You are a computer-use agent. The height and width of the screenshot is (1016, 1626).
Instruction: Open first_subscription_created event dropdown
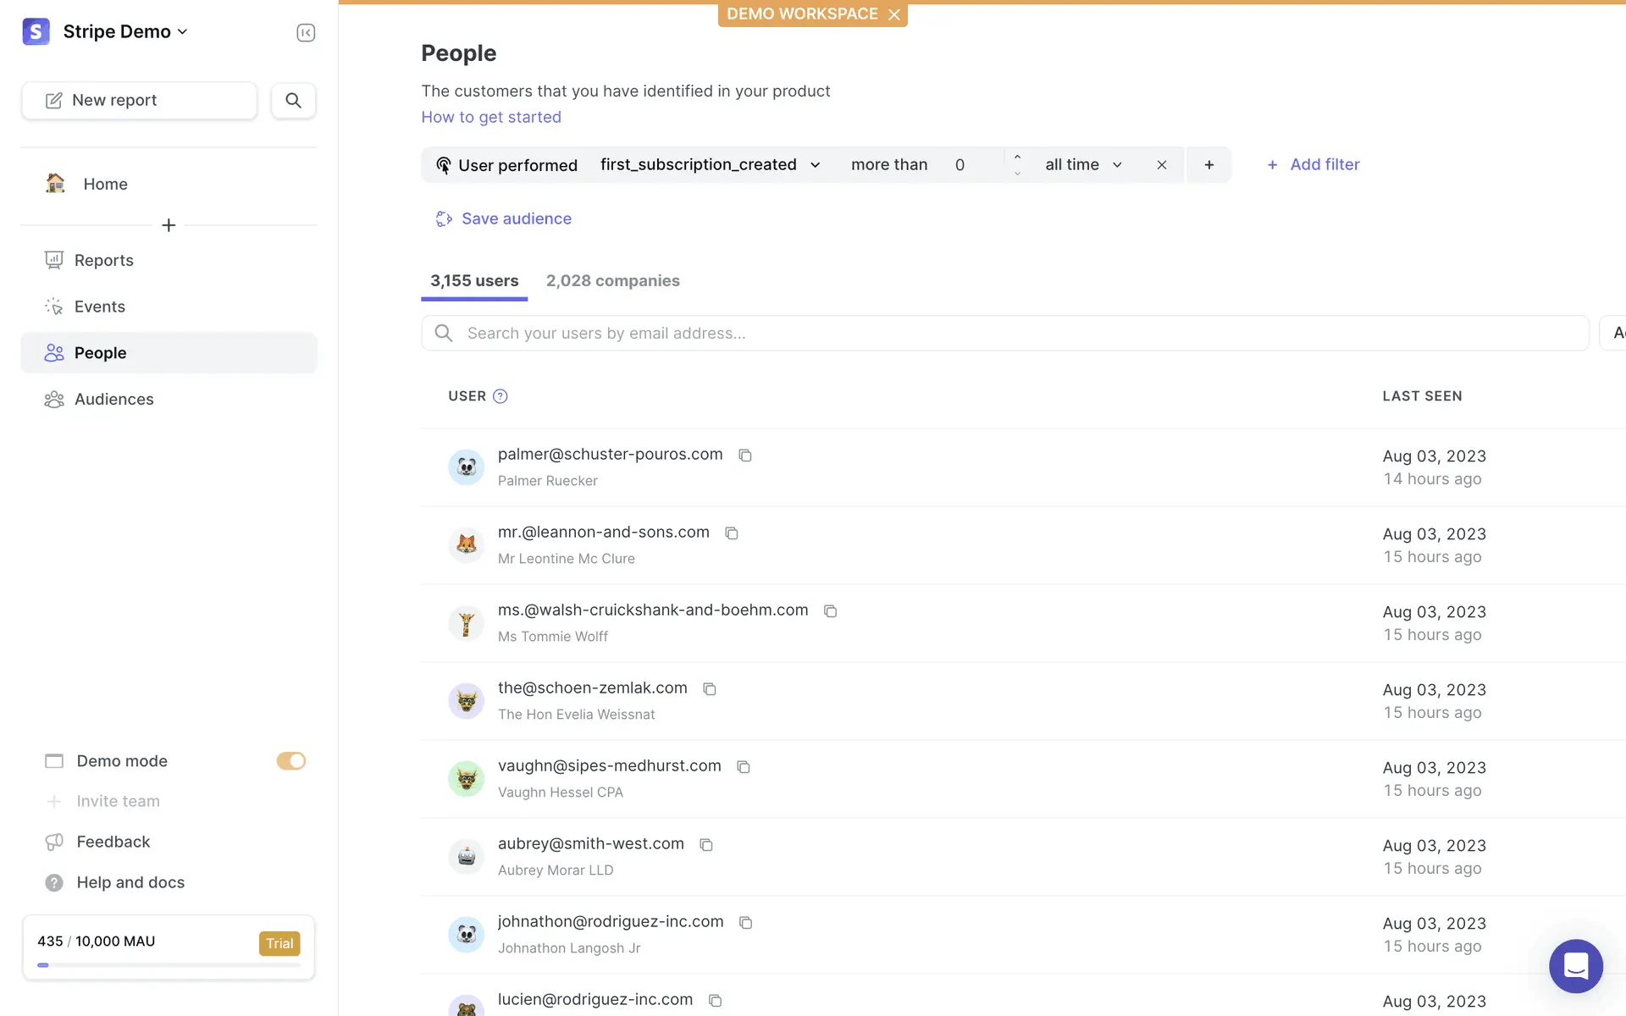coord(710,164)
